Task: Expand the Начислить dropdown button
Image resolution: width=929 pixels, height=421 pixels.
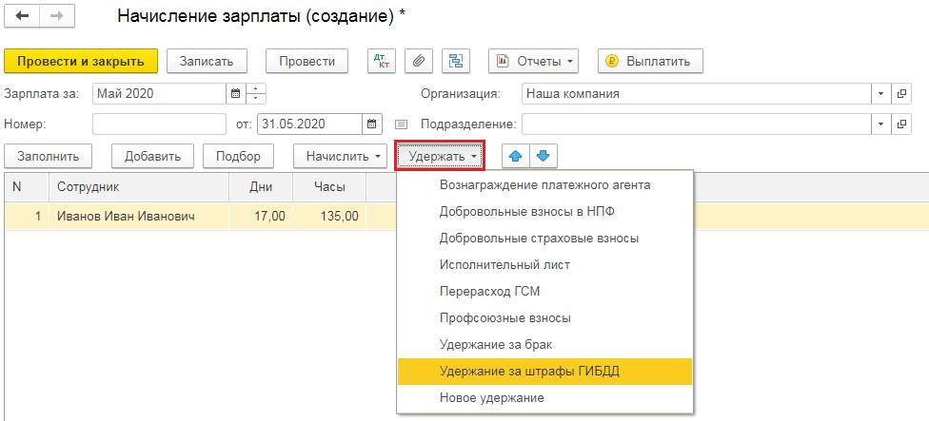Action: (340, 155)
